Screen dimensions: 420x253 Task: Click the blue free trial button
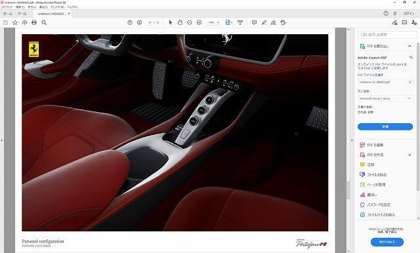tap(387, 242)
